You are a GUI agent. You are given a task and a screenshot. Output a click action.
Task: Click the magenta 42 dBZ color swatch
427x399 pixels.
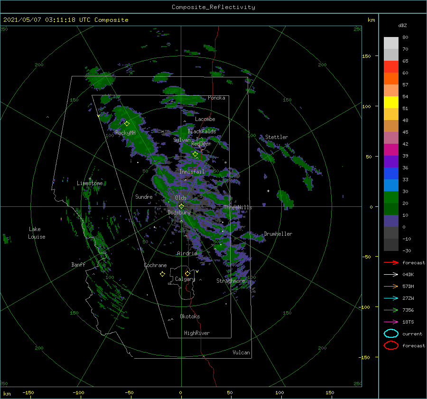391,149
